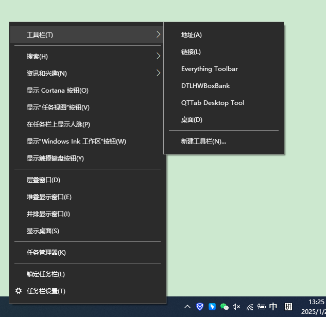The height and width of the screenshot is (317, 326).
Task: Enable the DTLHWBoxBank toolbar
Action: [x=224, y=86]
